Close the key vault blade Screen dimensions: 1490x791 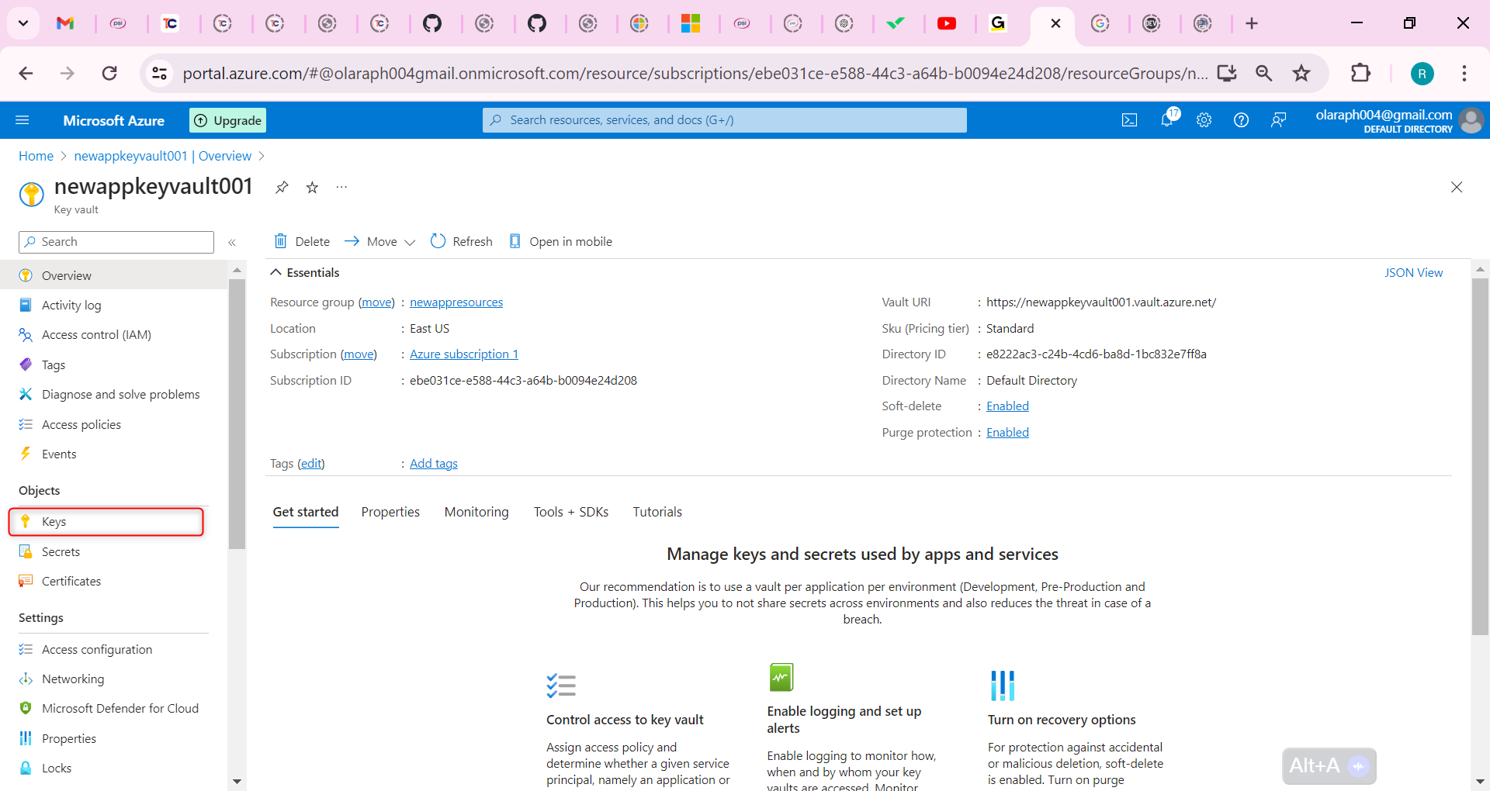click(x=1457, y=187)
